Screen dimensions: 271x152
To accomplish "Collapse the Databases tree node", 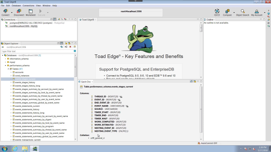I will 3,55.
